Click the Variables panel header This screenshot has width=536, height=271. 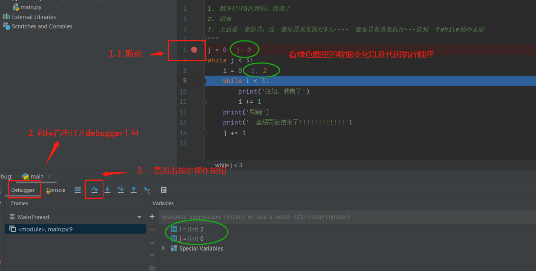tap(163, 203)
